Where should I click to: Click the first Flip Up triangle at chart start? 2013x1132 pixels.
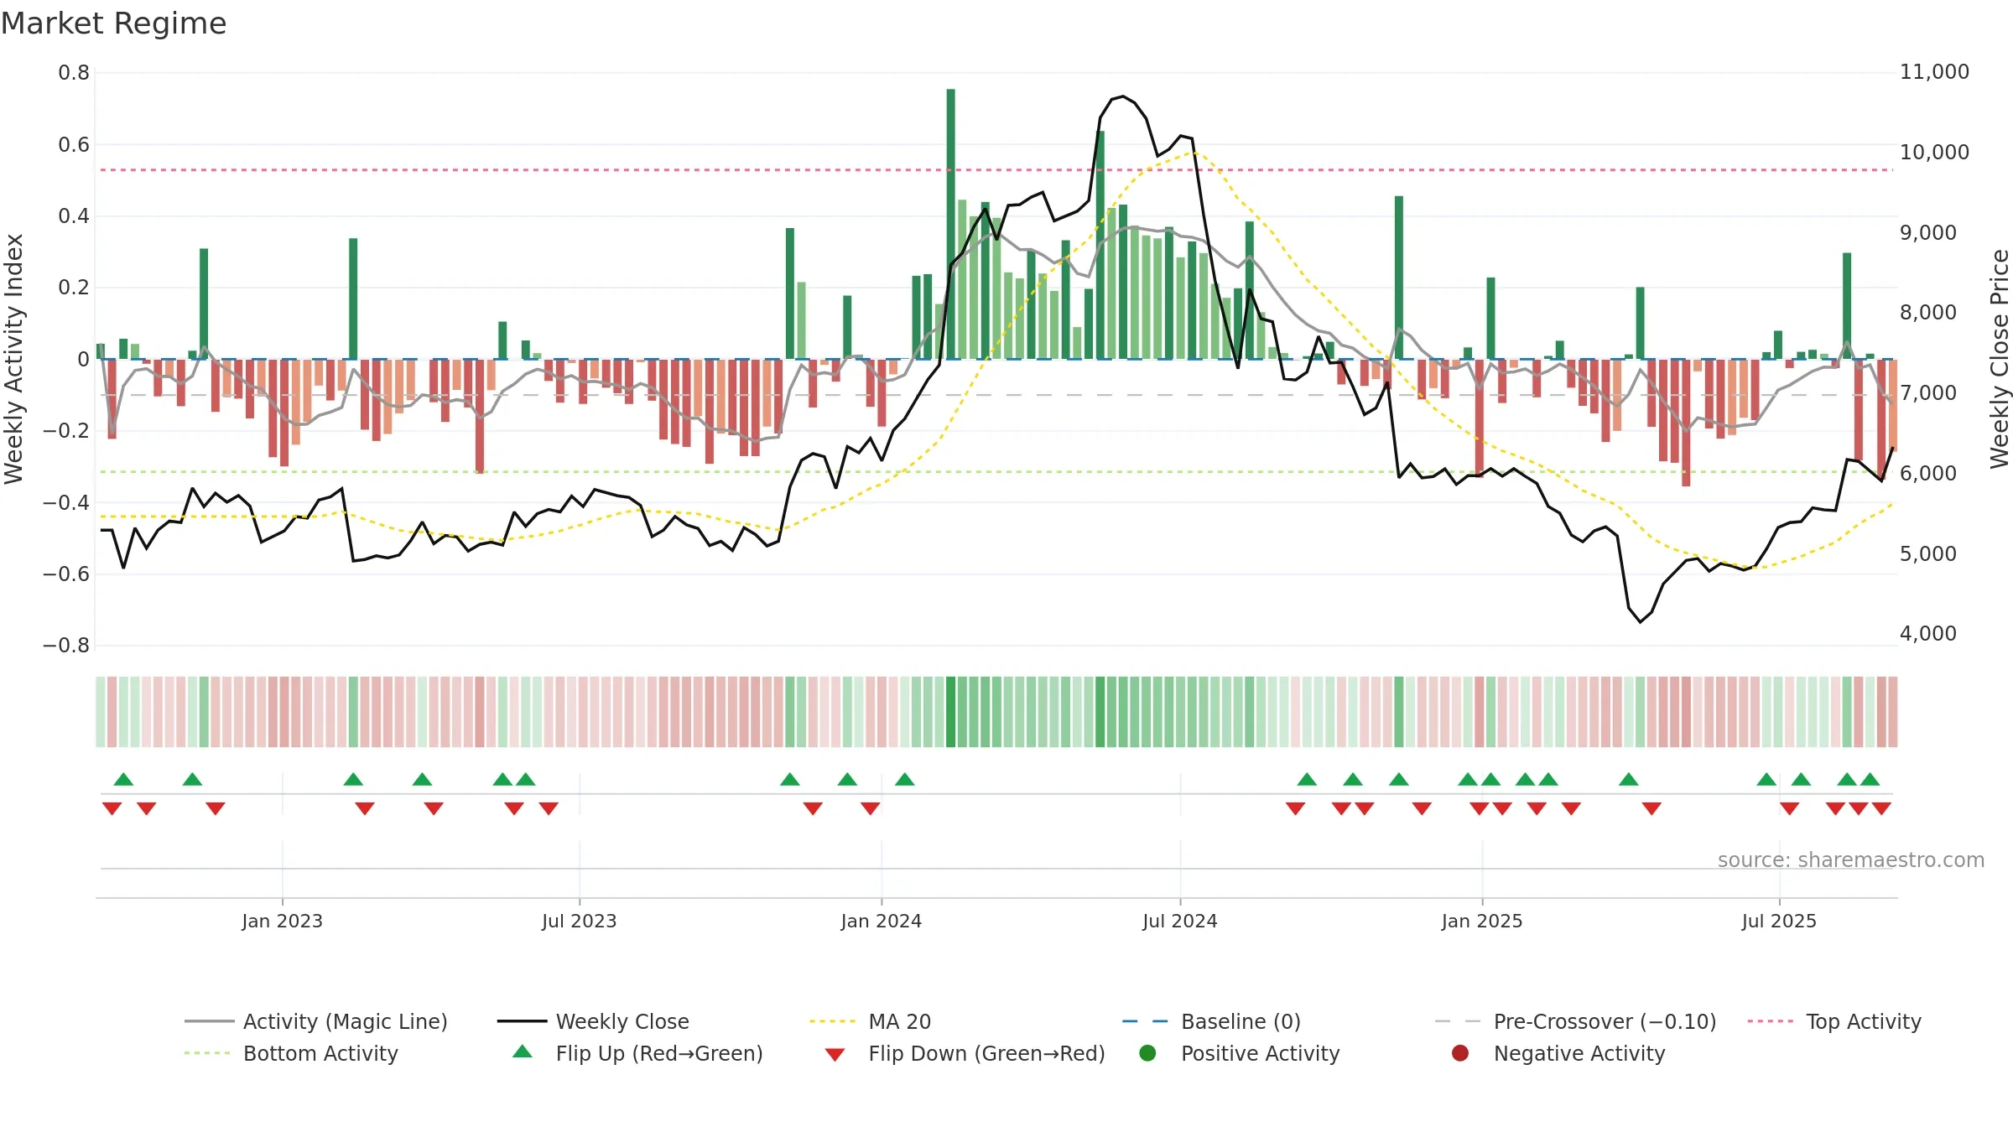(123, 779)
